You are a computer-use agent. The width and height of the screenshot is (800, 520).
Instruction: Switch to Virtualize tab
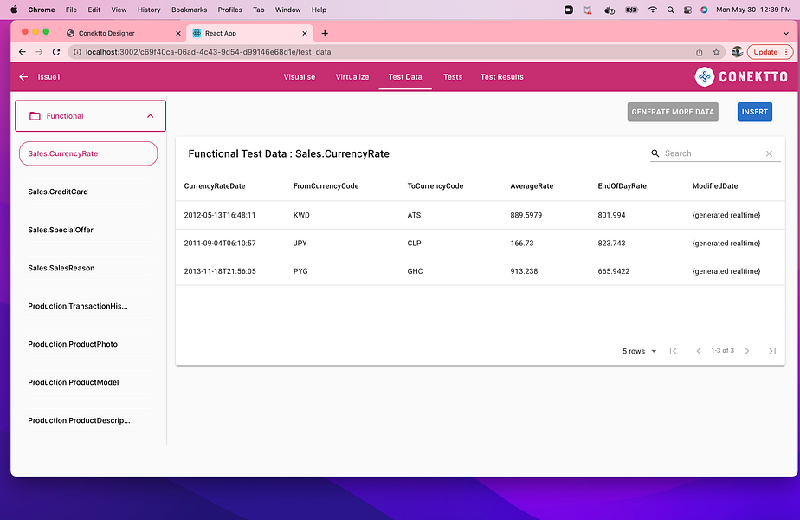pyautogui.click(x=352, y=76)
